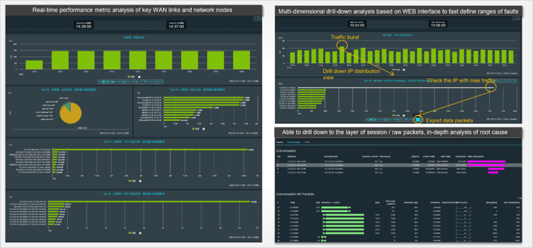Click the WINDOW SIZE packet column header
Screen dimensions: 533x248
[410, 202]
